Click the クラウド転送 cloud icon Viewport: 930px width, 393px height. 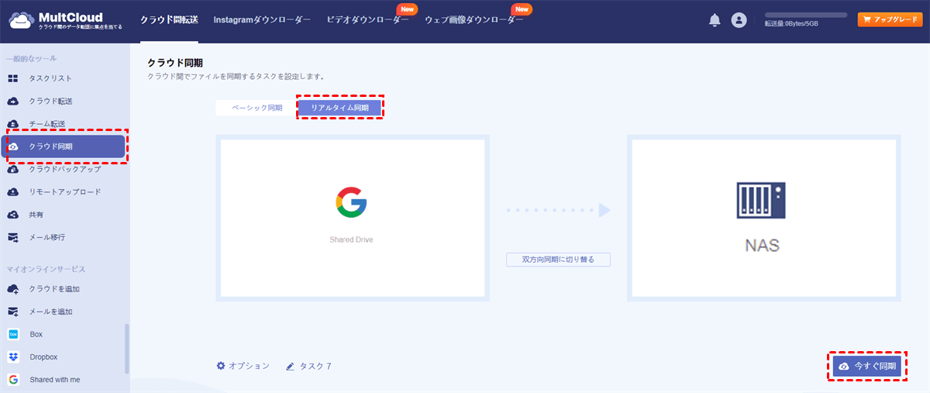pyautogui.click(x=13, y=101)
